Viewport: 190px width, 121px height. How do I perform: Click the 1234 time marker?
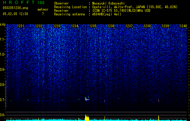point(75,26)
